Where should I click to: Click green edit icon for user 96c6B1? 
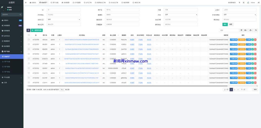point(253,44)
